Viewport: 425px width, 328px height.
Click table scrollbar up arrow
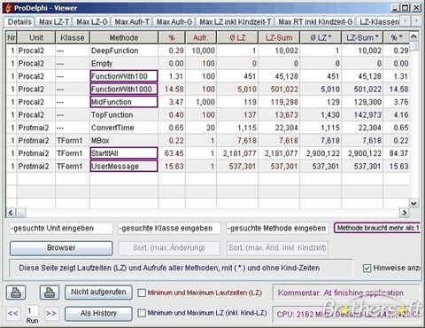click(x=413, y=36)
